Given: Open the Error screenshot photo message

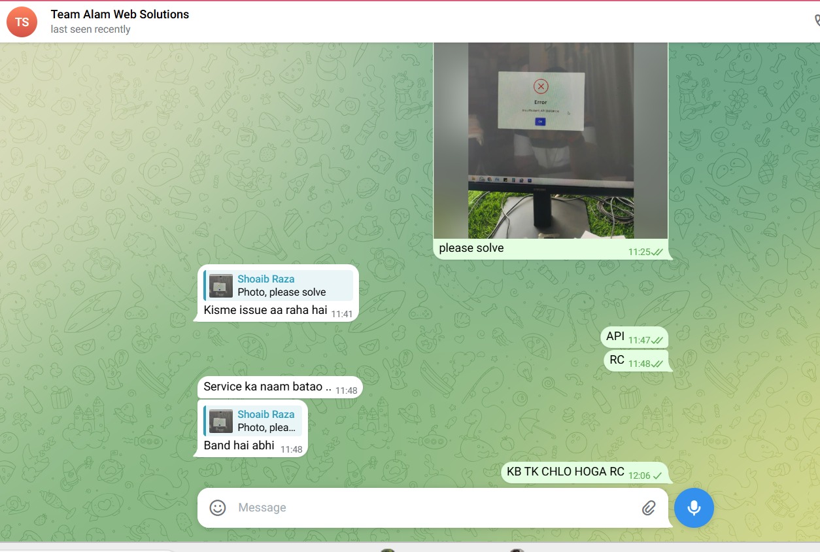Looking at the screenshot, I should pos(550,141).
